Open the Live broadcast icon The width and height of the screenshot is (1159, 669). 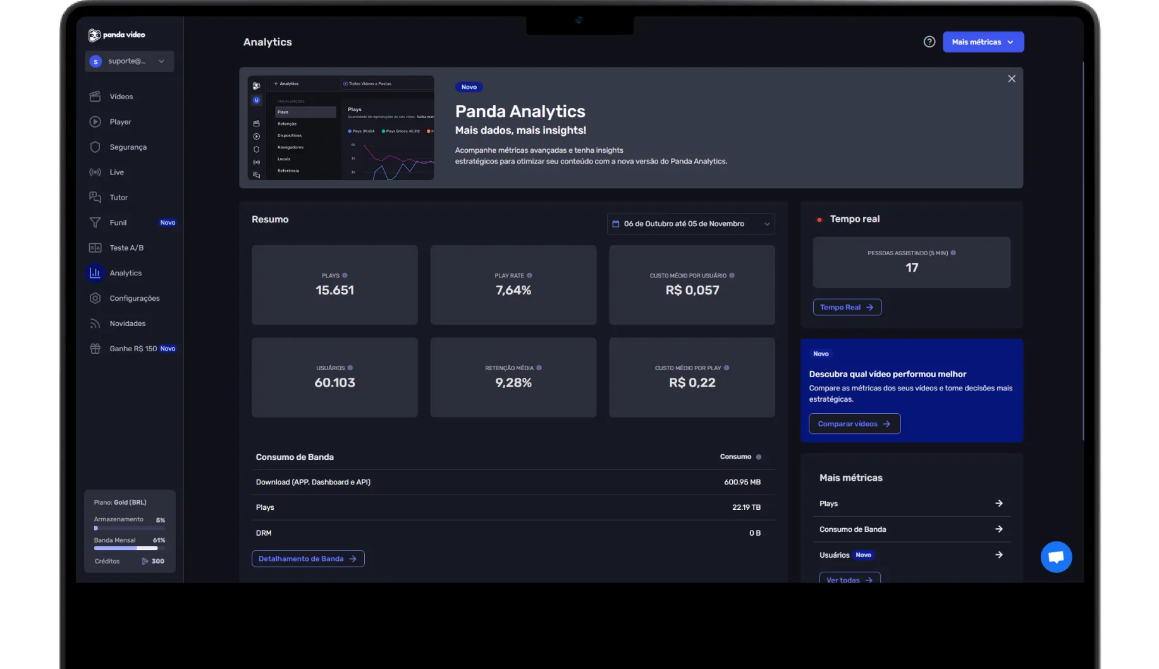(95, 172)
